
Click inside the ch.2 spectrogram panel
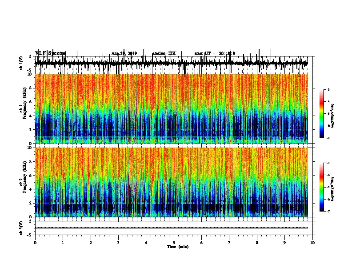tap(171, 182)
